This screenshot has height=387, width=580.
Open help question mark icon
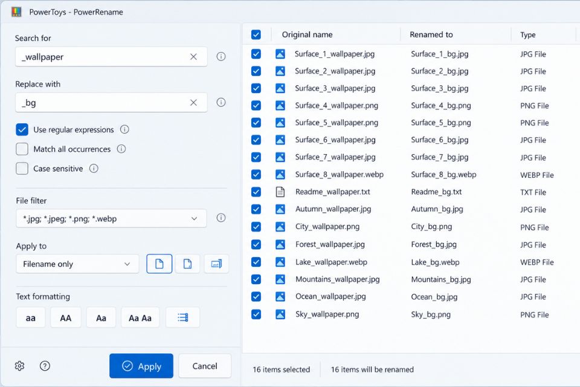(45, 366)
